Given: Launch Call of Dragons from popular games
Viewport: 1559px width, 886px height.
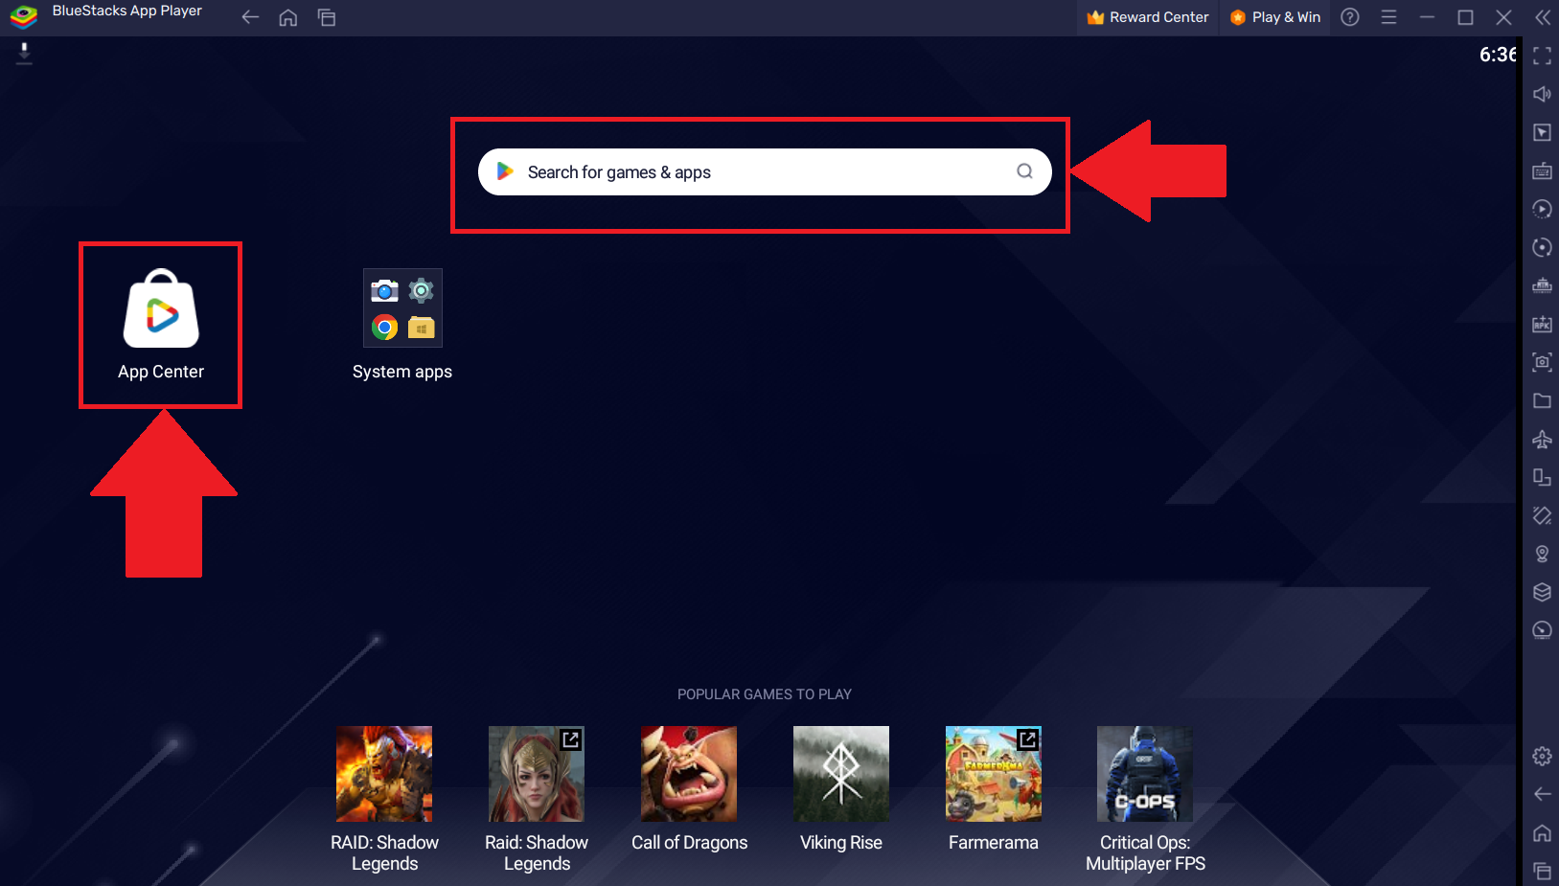Looking at the screenshot, I should coord(689,773).
